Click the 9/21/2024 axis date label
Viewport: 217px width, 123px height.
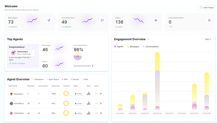pos(170,113)
